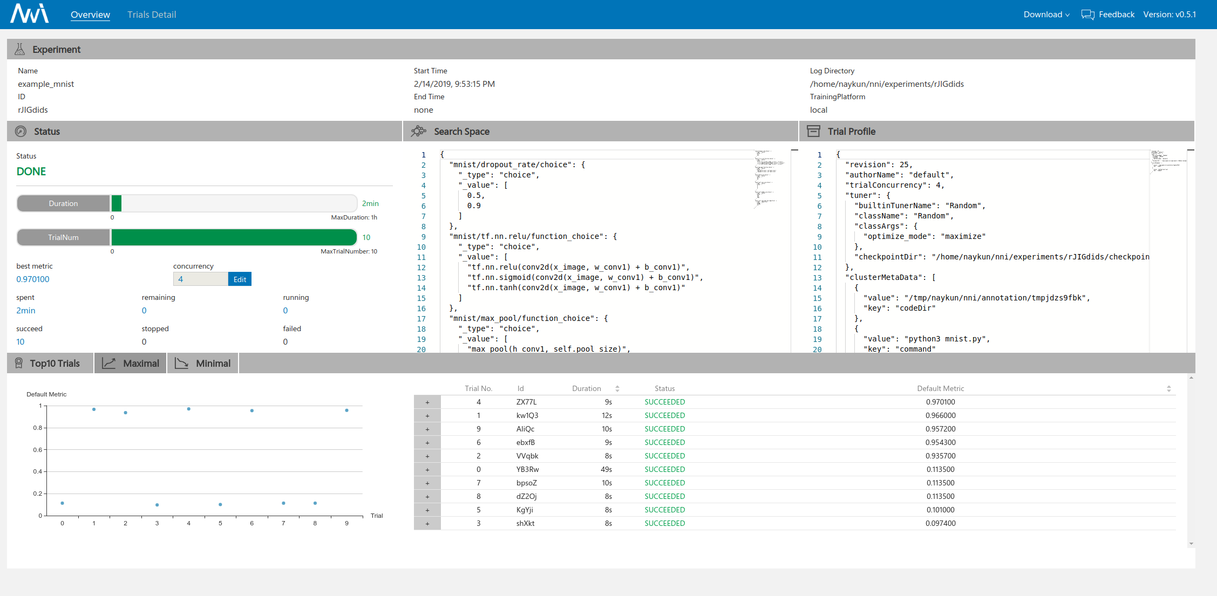Click the concurrency value input field
Image resolution: width=1217 pixels, height=596 pixels.
[200, 279]
